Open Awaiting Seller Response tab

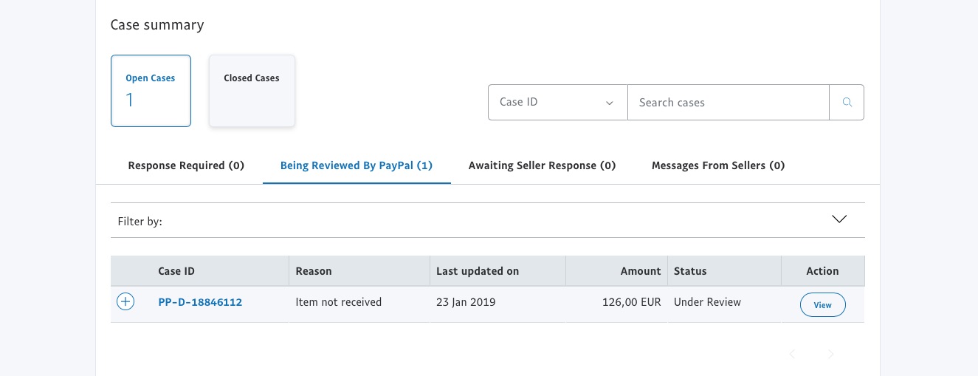click(x=542, y=165)
